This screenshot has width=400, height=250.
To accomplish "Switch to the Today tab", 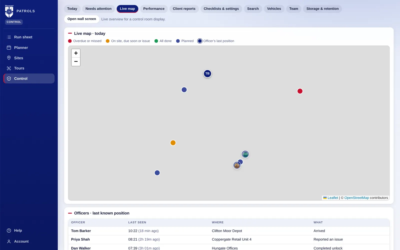I will [x=72, y=9].
